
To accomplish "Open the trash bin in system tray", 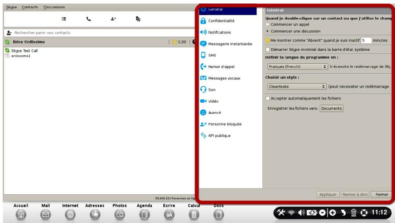I will (x=353, y=213).
